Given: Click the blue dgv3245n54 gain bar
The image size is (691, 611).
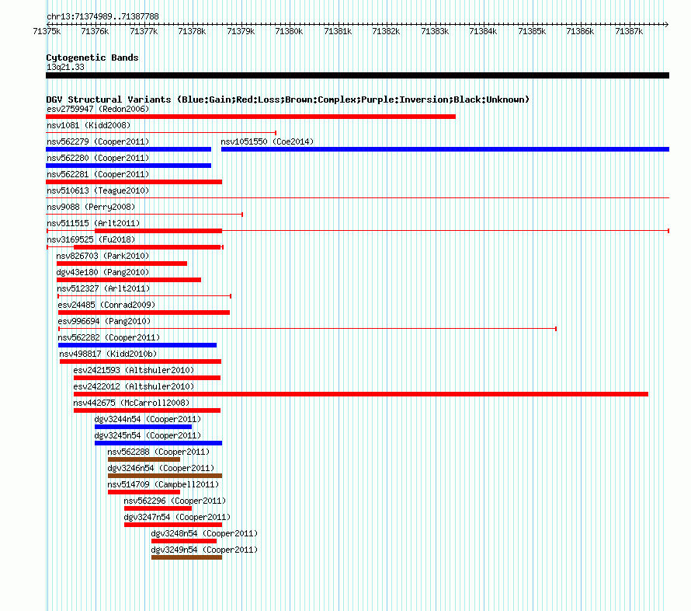Looking at the screenshot, I should pos(158,443).
